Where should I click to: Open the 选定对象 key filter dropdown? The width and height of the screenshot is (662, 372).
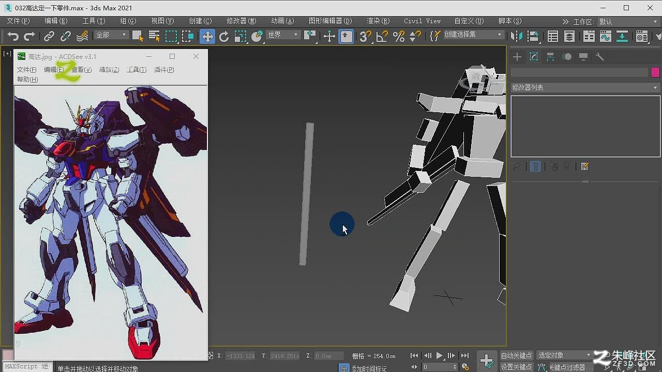click(564, 355)
